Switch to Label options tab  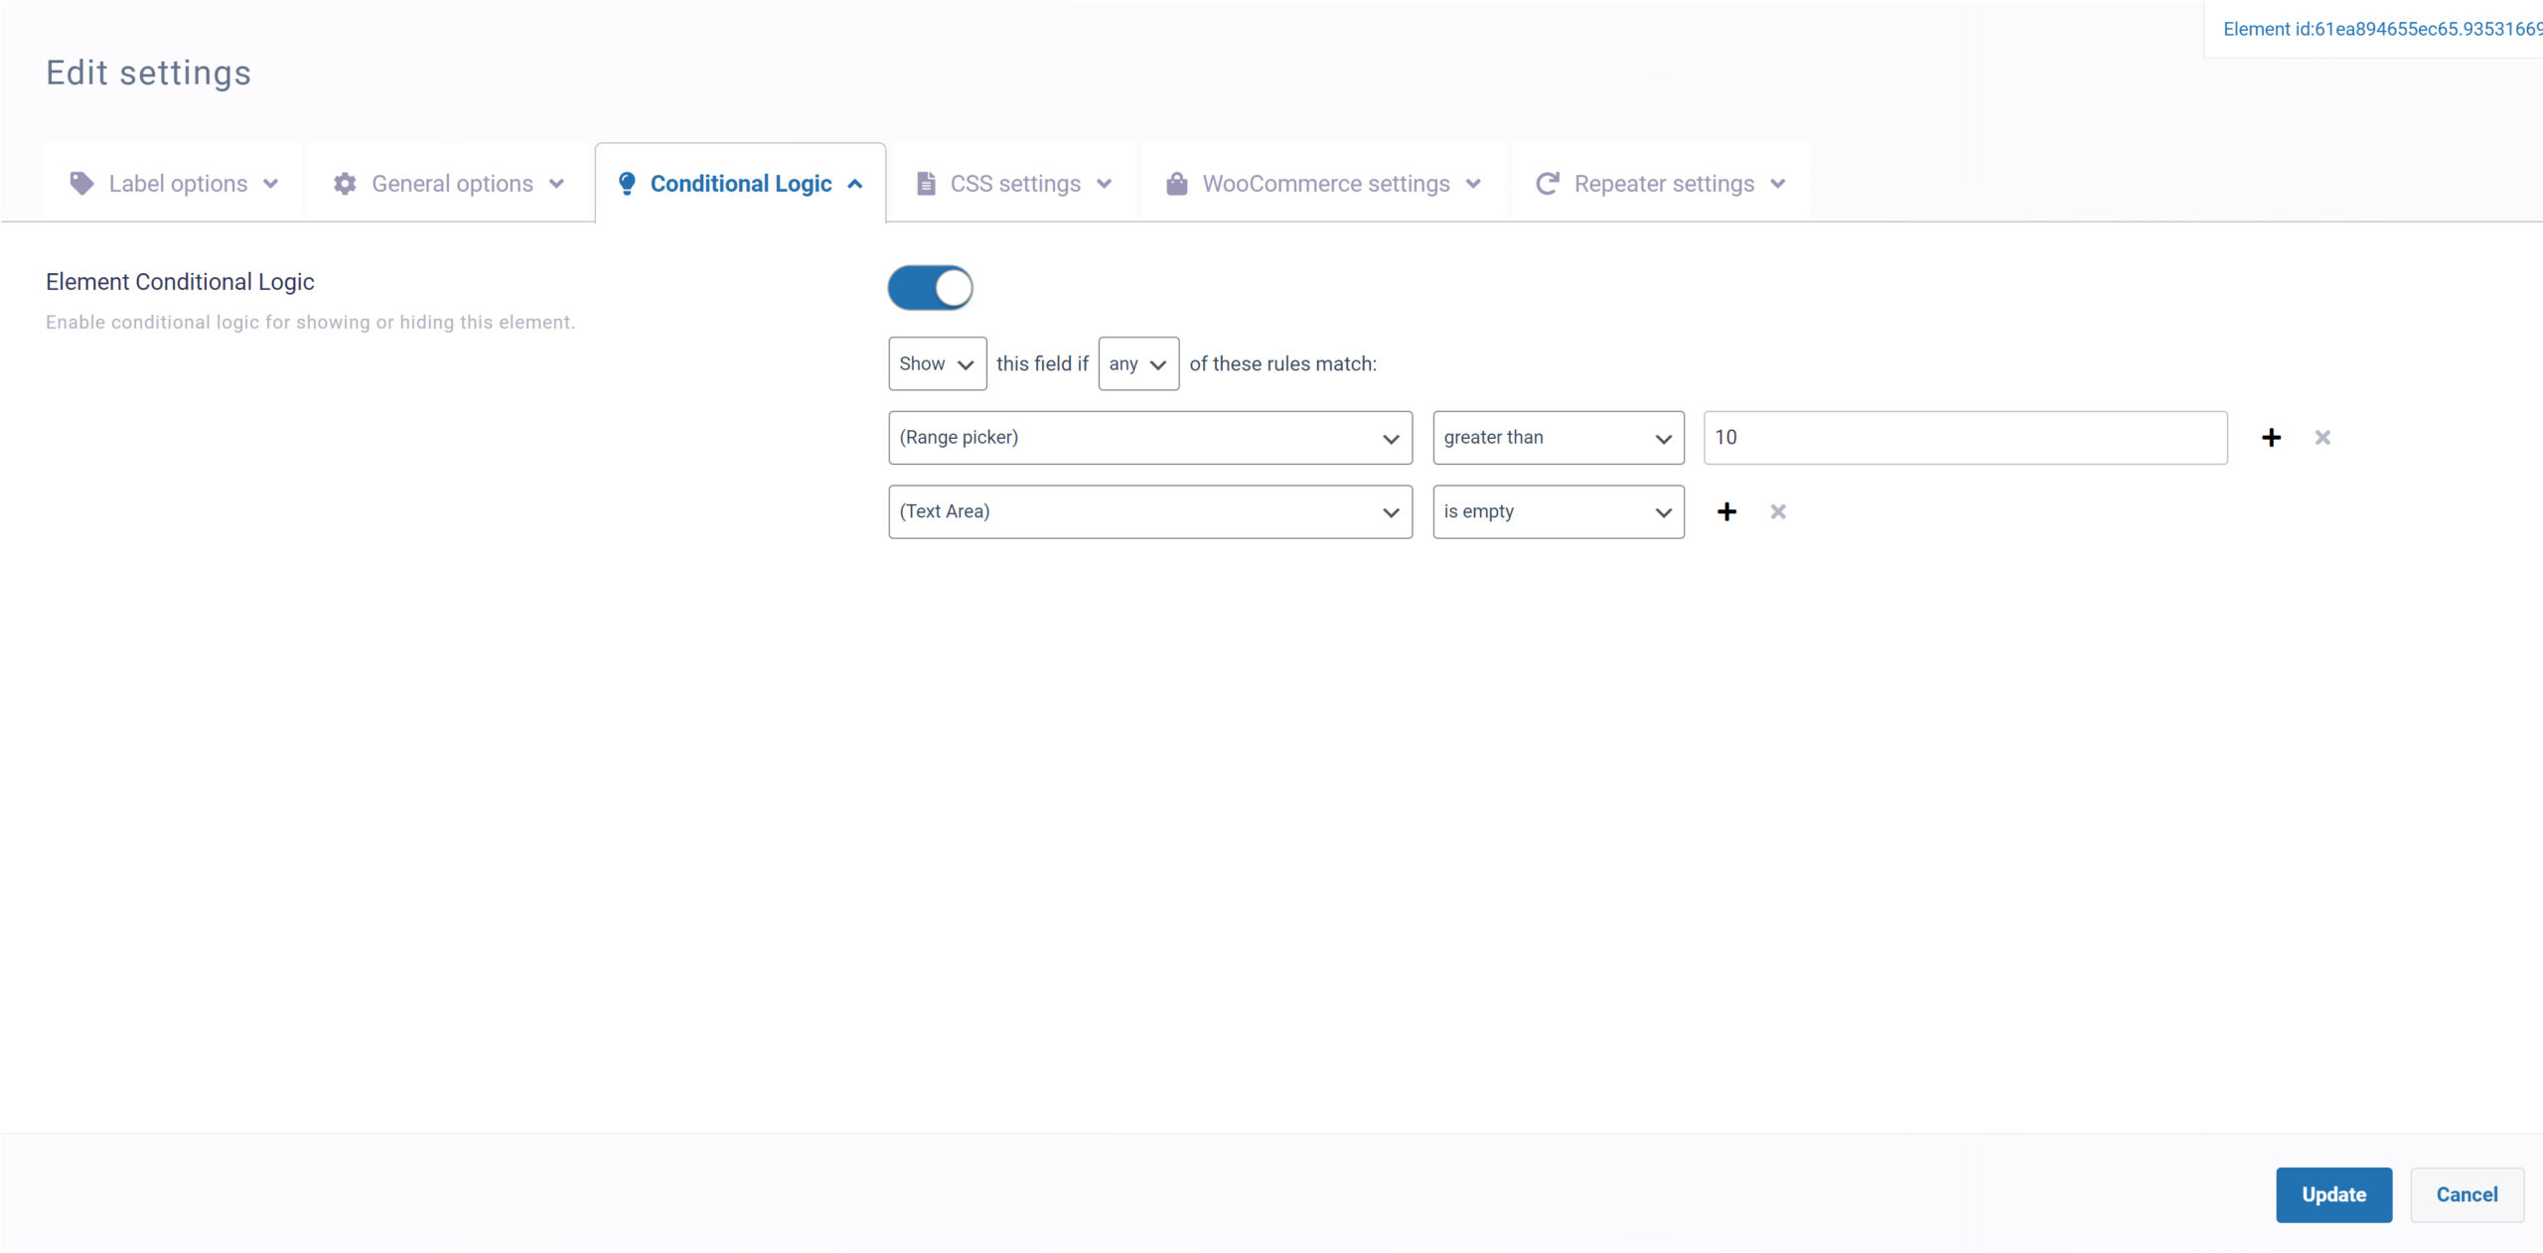[175, 183]
